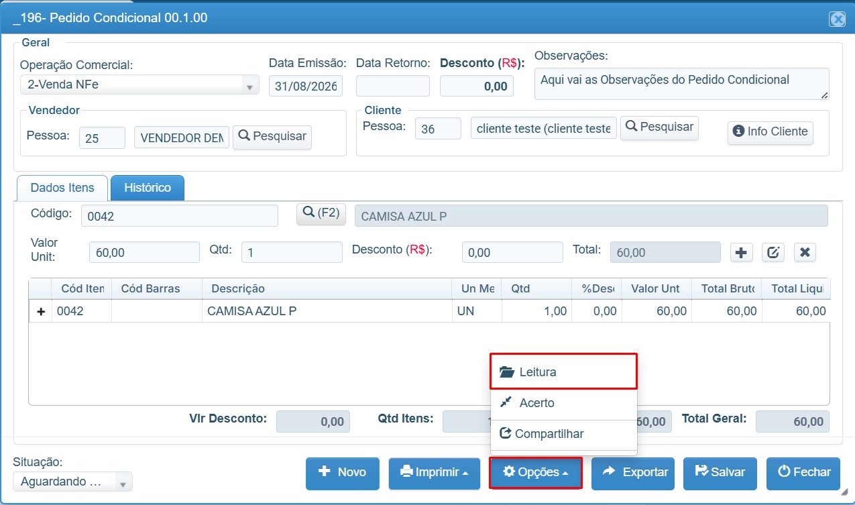Open the Situação dropdown
This screenshot has height=505, width=855.
pos(72,482)
